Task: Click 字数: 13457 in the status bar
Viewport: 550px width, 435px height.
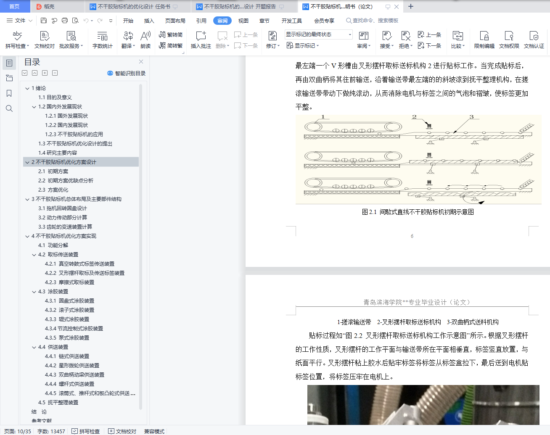Action: pos(51,431)
